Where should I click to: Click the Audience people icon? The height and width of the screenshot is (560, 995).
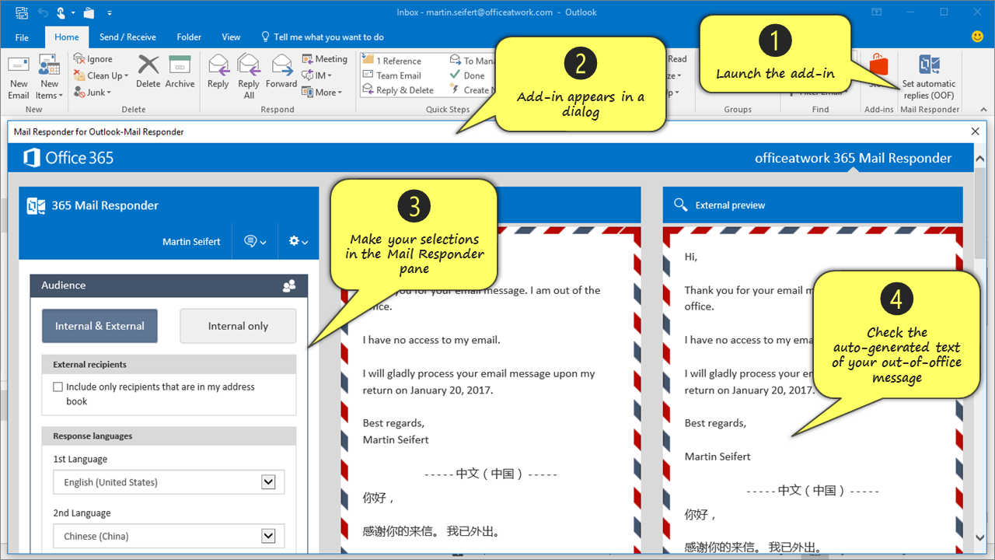pyautogui.click(x=289, y=286)
